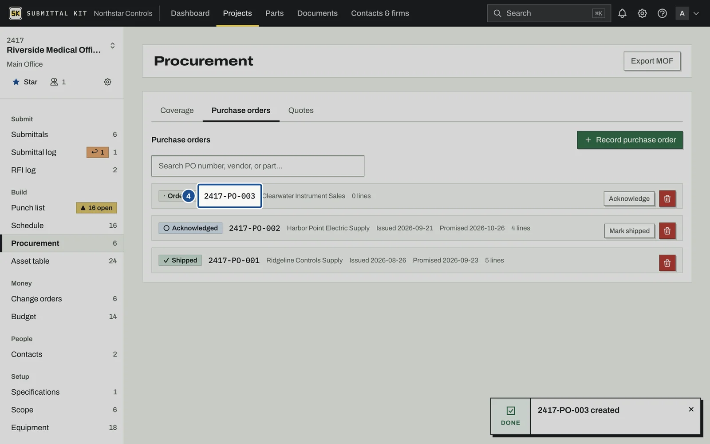Star the Riverside Medical project
The width and height of the screenshot is (710, 444).
pyautogui.click(x=25, y=82)
